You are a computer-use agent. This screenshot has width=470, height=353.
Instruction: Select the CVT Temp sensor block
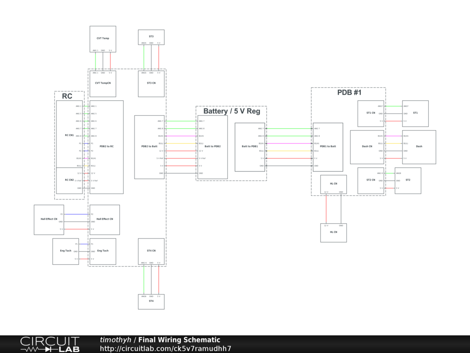[103, 39]
